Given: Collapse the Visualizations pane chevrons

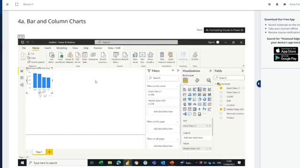Looking at the screenshot, I should 210,70.
